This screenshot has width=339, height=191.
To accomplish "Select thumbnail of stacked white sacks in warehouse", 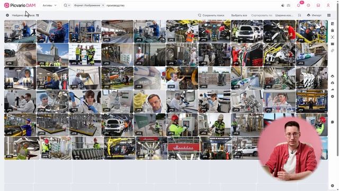I will tap(118, 55).
